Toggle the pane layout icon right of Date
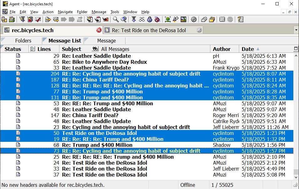The height and width of the screenshot is (189, 299). (x=296, y=49)
